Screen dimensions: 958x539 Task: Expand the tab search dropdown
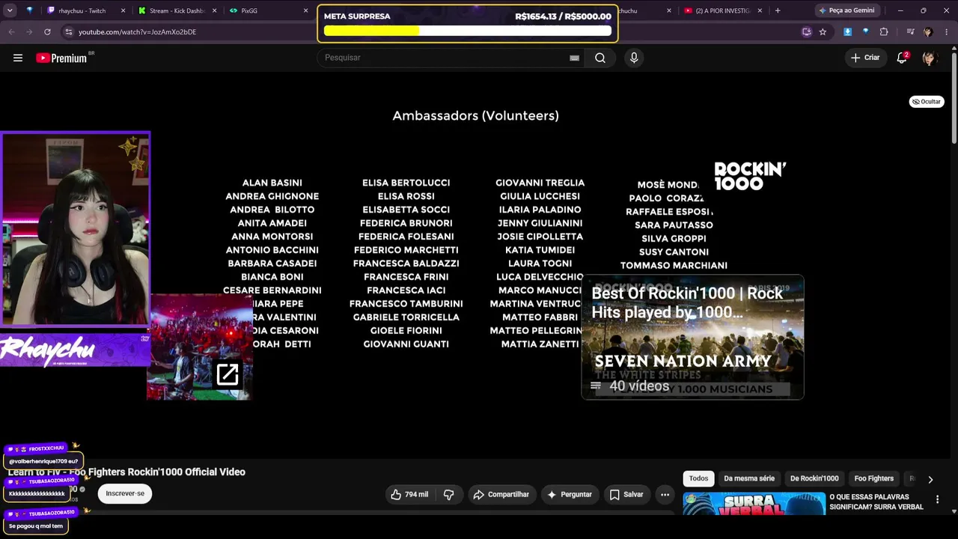pyautogui.click(x=9, y=10)
